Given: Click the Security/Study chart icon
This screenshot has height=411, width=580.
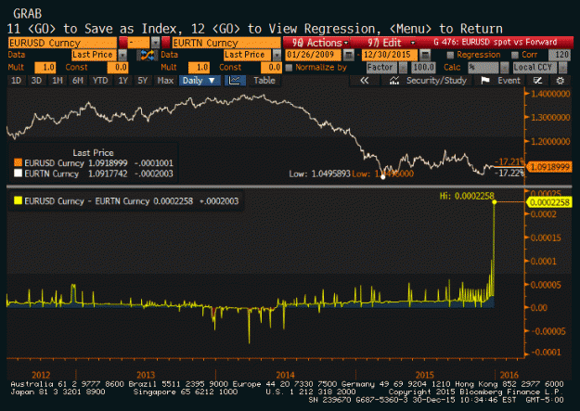Looking at the screenshot, I should click(x=394, y=81).
